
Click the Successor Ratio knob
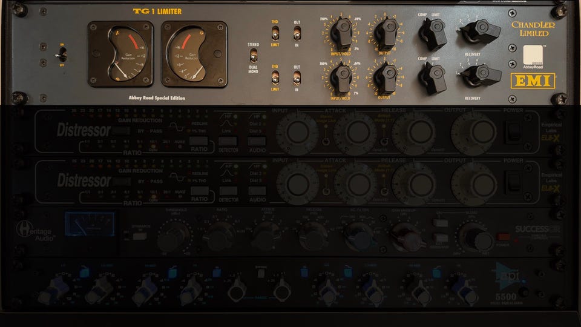tap(219, 236)
